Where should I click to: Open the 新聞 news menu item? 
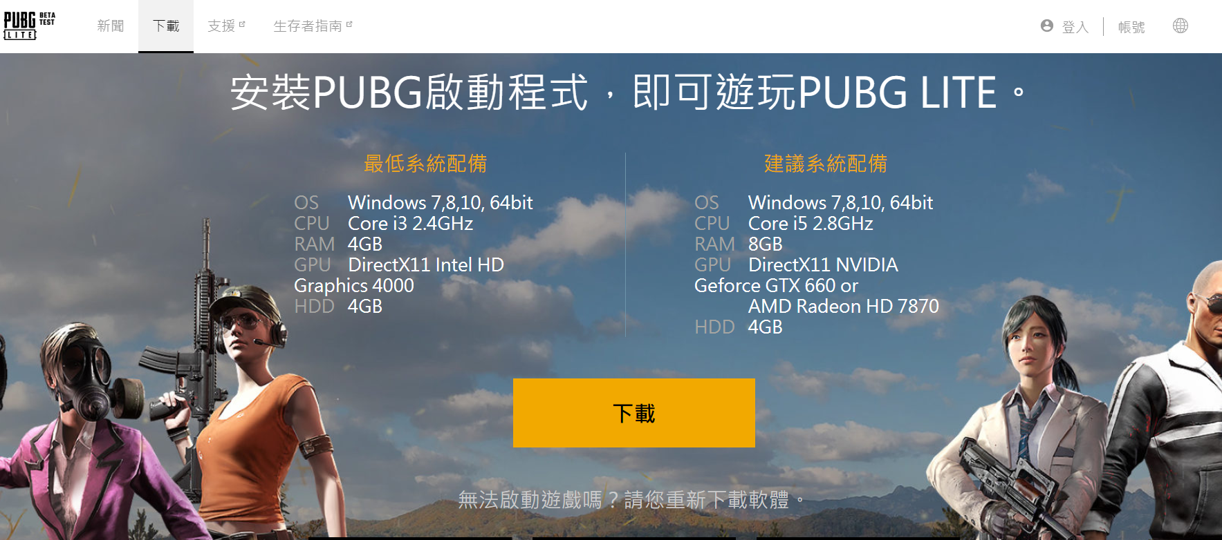coord(111,26)
